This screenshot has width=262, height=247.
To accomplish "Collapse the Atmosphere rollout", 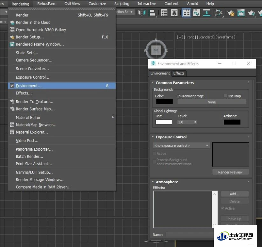I will [153, 182].
